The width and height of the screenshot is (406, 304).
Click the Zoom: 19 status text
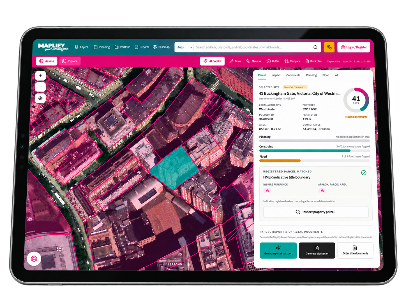[x=347, y=61]
